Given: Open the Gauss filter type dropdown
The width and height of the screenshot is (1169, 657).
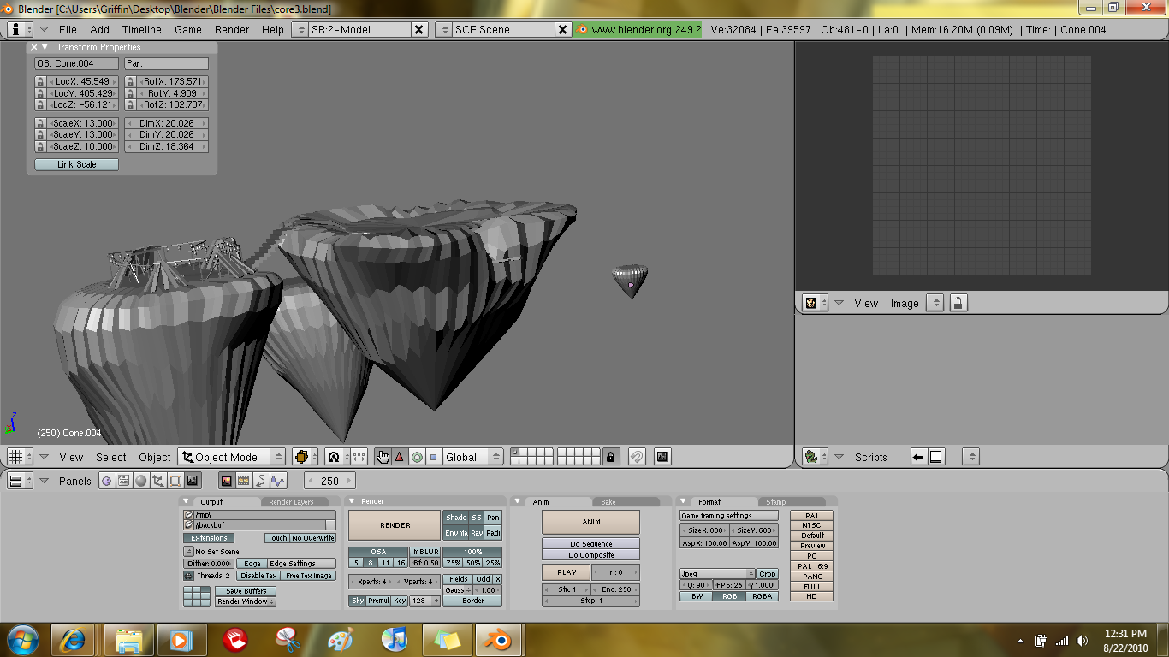Looking at the screenshot, I should pyautogui.click(x=459, y=590).
